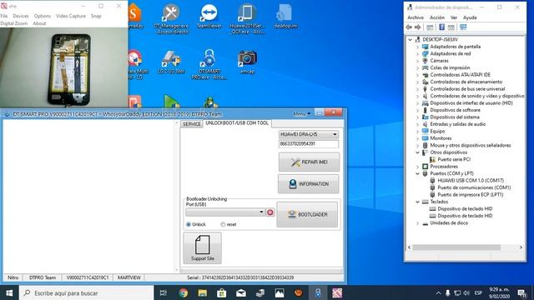Click Device Manager back arrow toolbar icon
This screenshot has width=534, height=300.
[409, 27]
